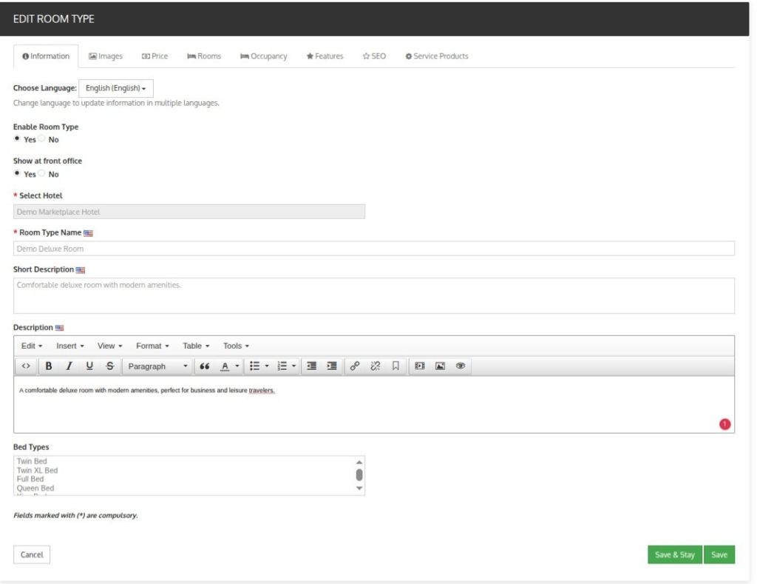
Task: Decrease indent of the paragraph
Action: point(311,366)
